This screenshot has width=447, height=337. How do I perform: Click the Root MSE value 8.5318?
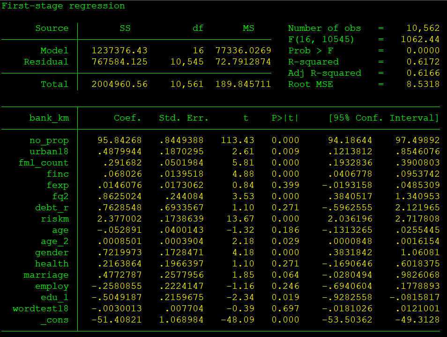coord(423,84)
